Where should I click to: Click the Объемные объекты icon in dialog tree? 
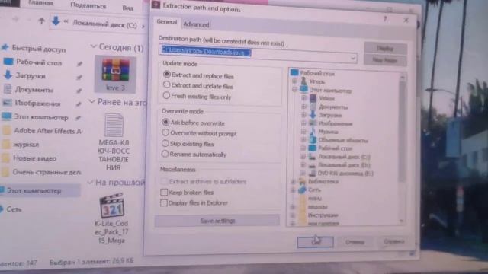(x=313, y=140)
